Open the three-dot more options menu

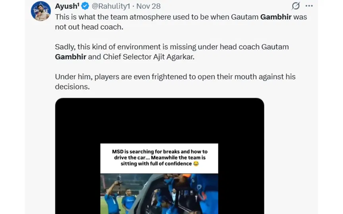(x=309, y=6)
